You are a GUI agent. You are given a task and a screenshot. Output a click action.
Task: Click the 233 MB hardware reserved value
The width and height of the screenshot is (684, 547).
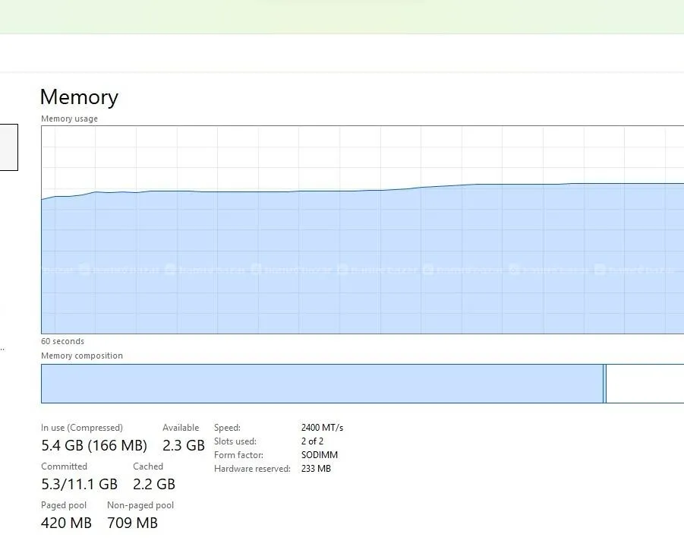pos(316,469)
